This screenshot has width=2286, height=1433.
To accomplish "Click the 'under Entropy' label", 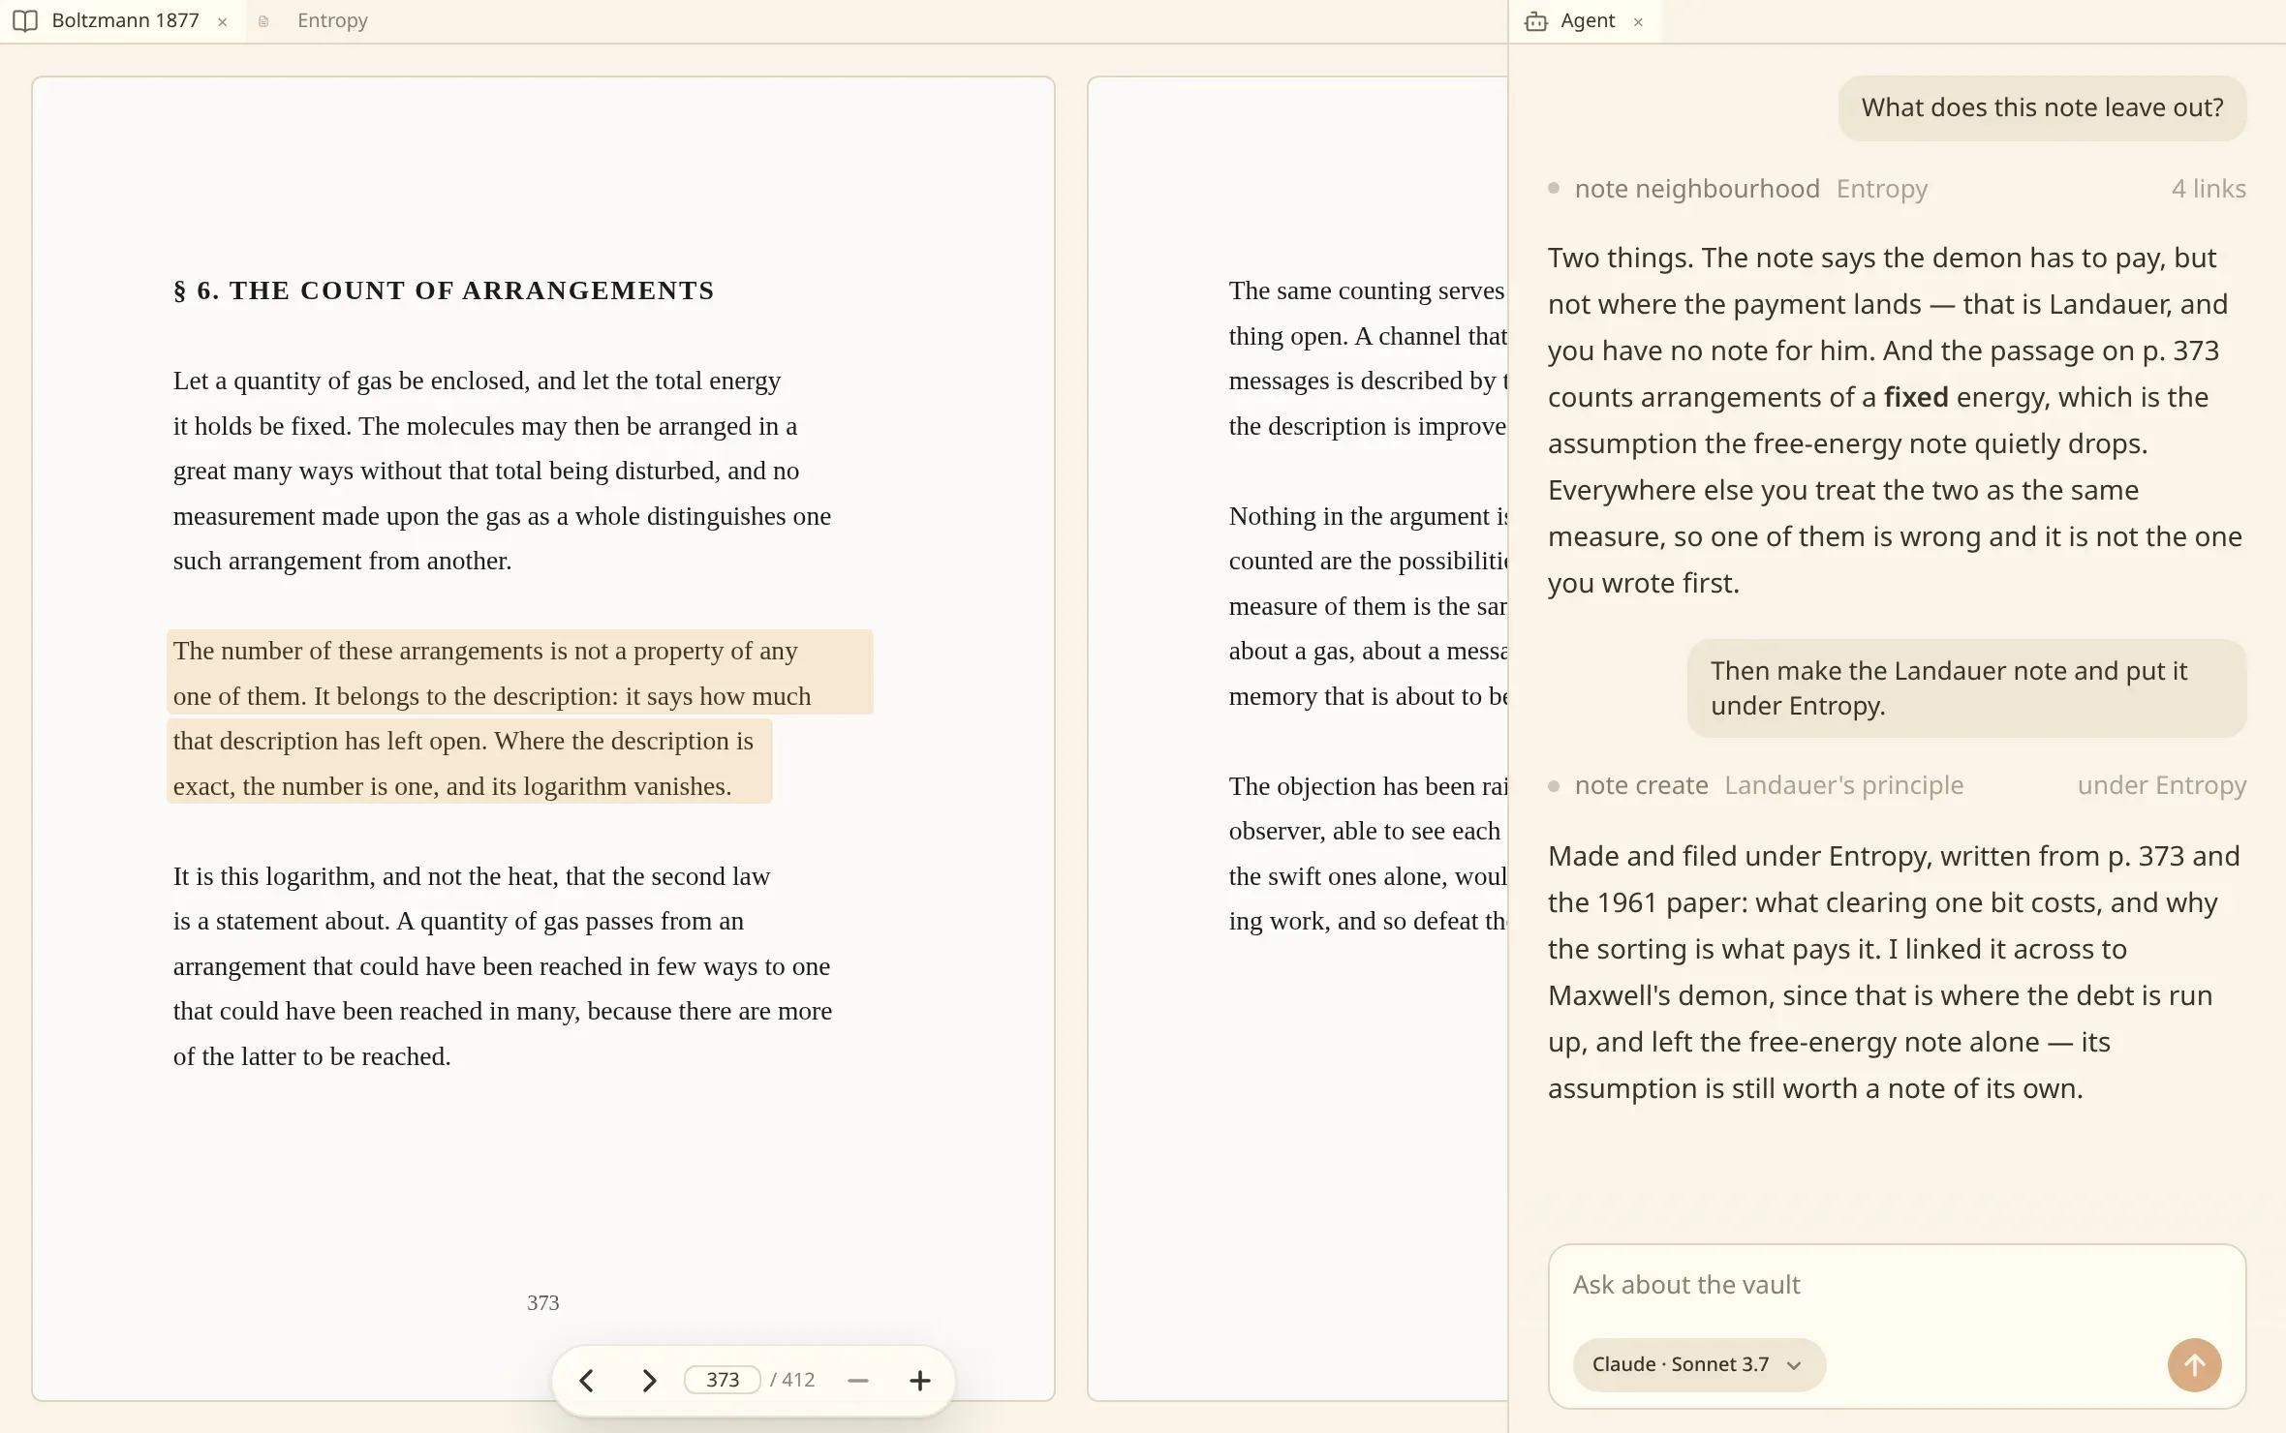I will pyautogui.click(x=2162, y=785).
